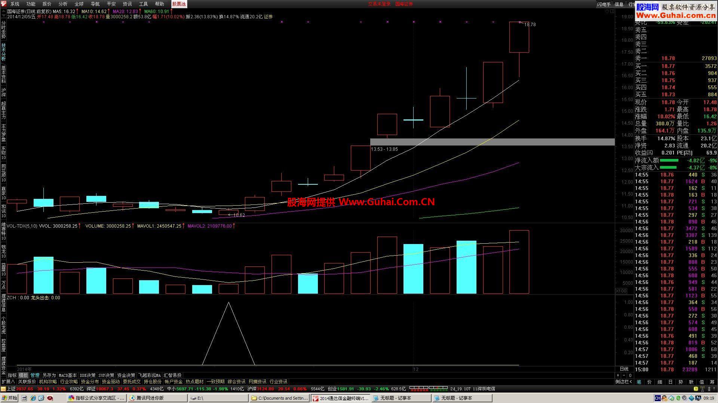Open the 报价 menu
The image size is (718, 403).
click(x=47, y=4)
